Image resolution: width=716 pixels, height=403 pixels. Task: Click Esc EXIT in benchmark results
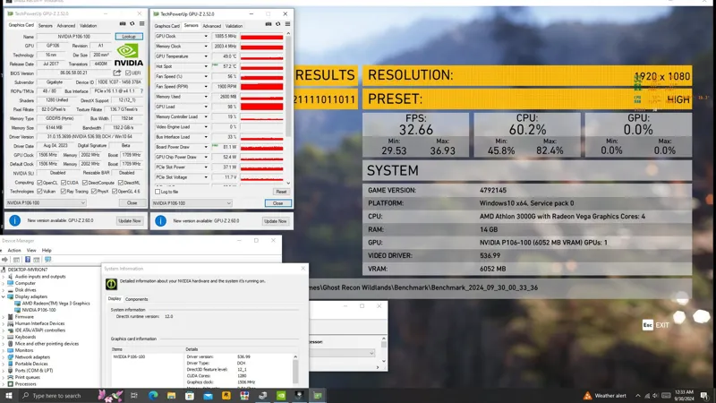(x=656, y=325)
